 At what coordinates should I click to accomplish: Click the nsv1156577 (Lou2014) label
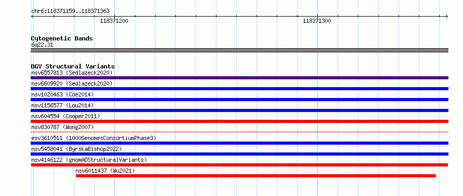pyautogui.click(x=62, y=105)
